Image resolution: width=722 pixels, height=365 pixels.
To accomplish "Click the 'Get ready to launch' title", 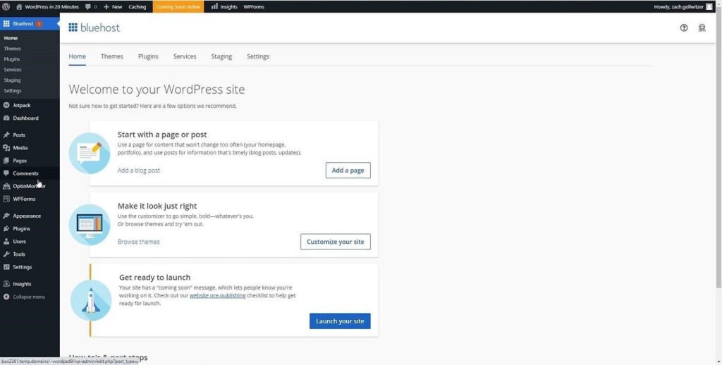I will (154, 277).
